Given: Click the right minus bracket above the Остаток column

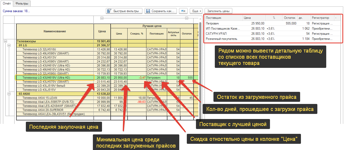Looking at the screenshot, I should (x=186, y=18).
